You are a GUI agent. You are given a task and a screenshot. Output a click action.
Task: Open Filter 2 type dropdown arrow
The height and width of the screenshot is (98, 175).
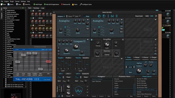156,39
